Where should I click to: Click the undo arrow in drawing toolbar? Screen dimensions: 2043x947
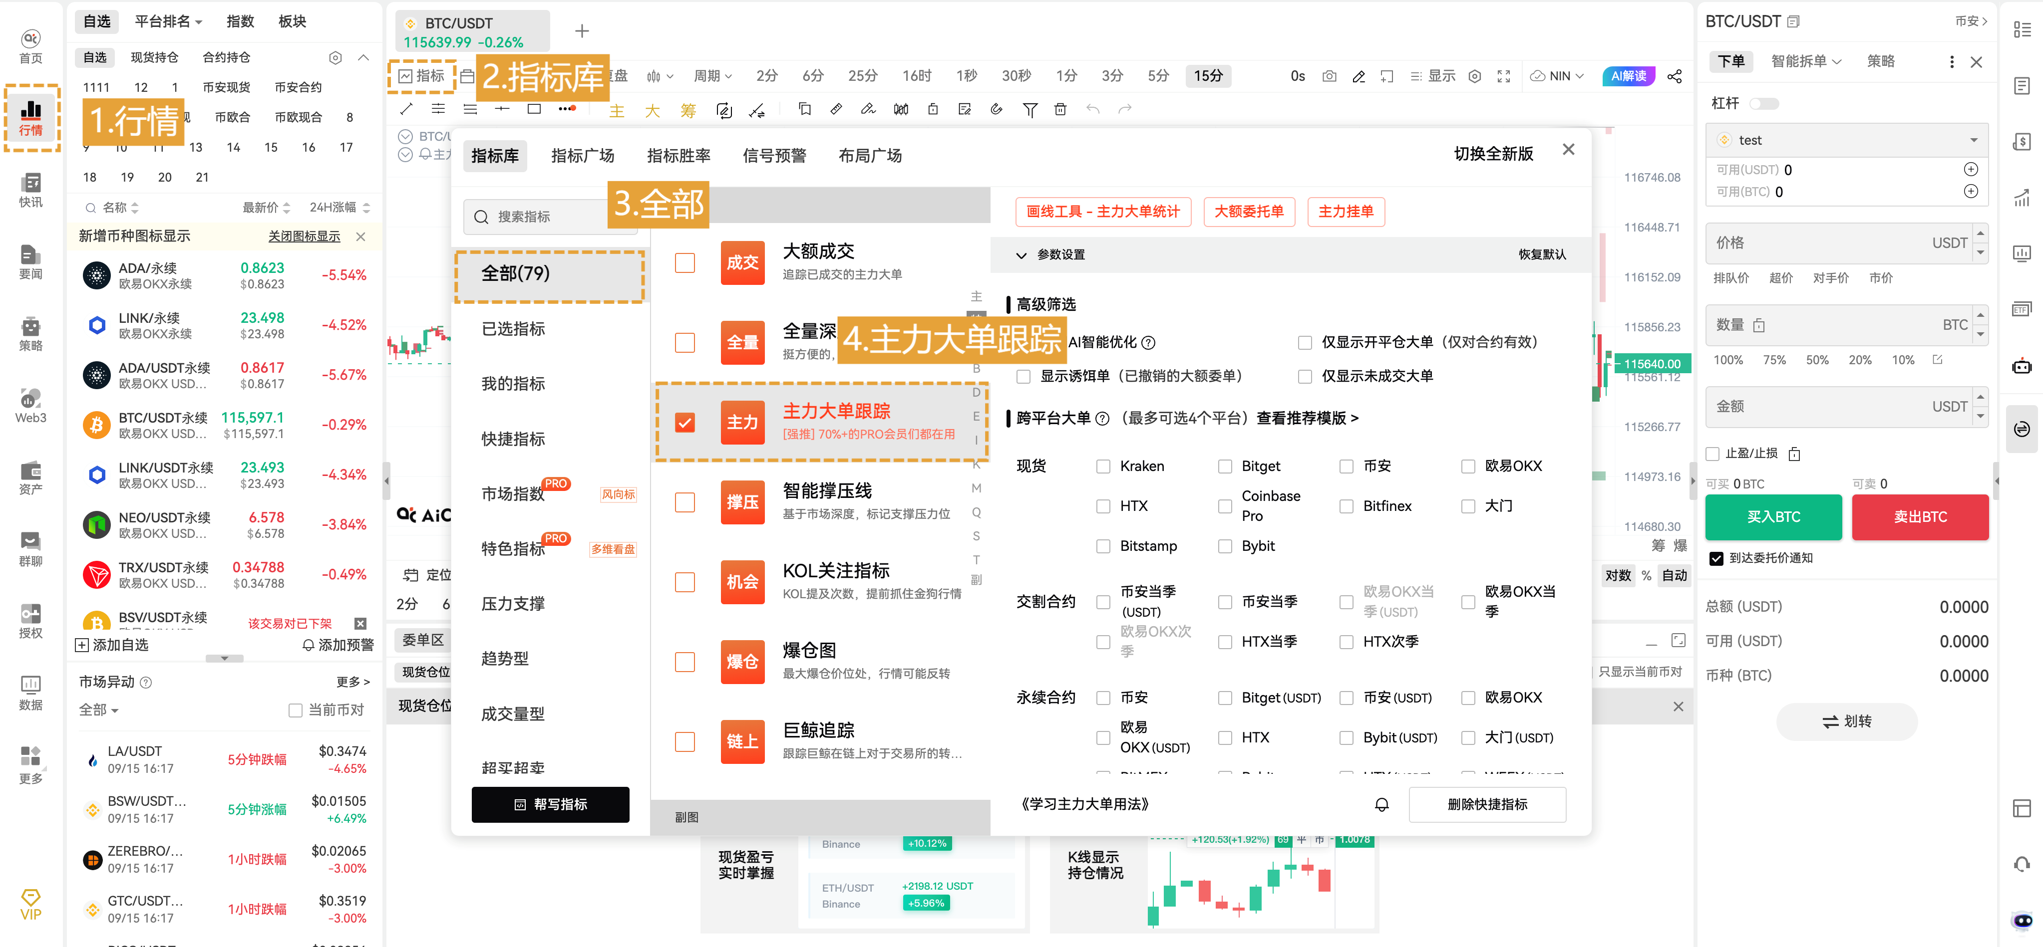click(x=1093, y=109)
